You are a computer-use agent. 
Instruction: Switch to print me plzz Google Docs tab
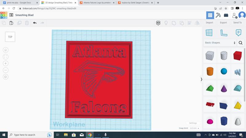(20, 3)
